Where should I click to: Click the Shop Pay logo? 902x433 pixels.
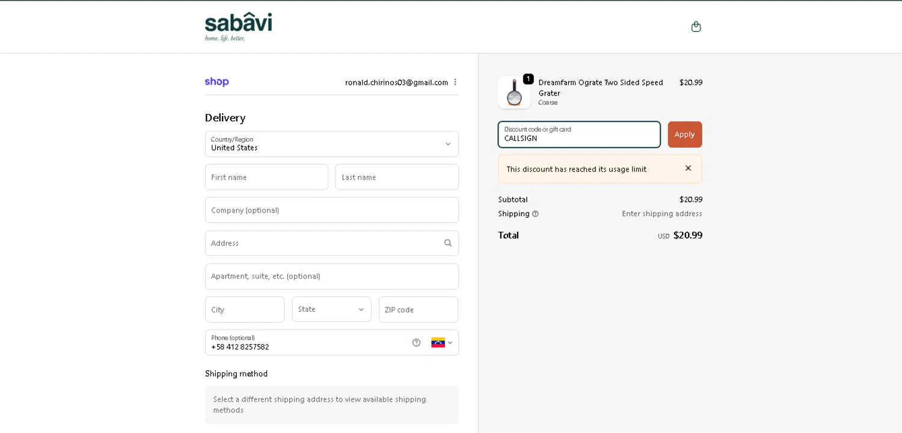216,82
